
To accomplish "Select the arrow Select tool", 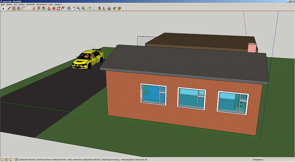I will [3, 8].
